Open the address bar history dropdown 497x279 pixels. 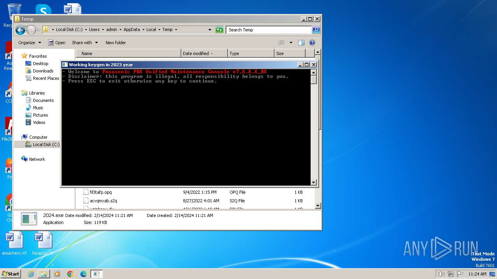[x=210, y=30]
